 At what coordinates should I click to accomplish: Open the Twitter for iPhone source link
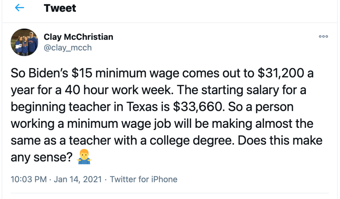tap(144, 179)
